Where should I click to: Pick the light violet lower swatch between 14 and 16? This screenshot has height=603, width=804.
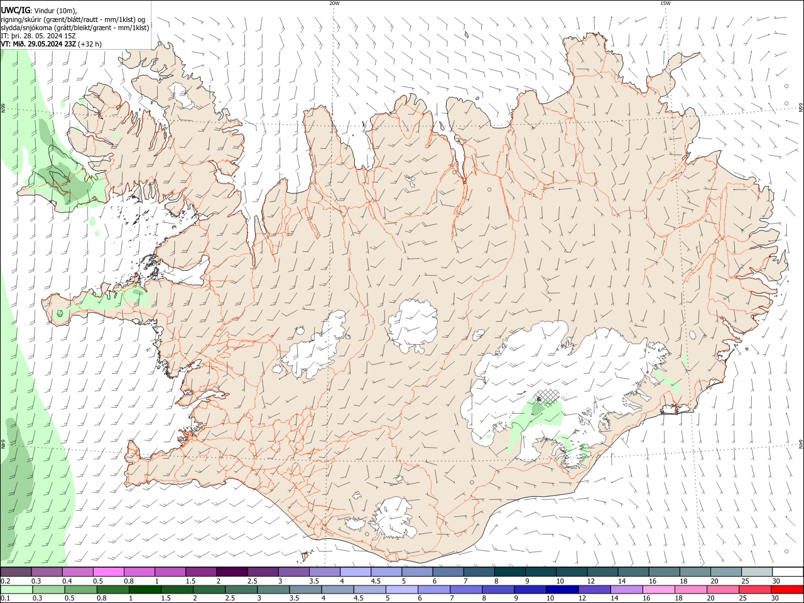tap(626, 589)
